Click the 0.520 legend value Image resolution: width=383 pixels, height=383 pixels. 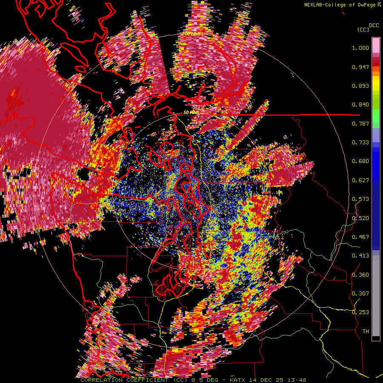click(360, 218)
